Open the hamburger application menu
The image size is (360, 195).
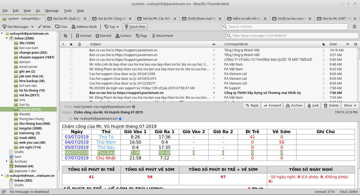[x=354, y=27]
